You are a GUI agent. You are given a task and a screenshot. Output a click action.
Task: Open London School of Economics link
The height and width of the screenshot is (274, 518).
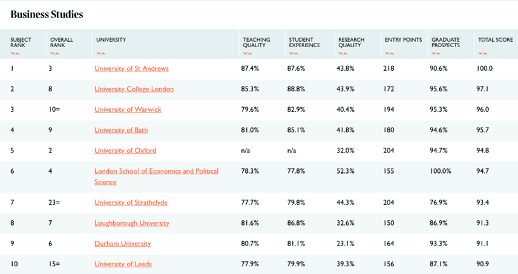156,171
